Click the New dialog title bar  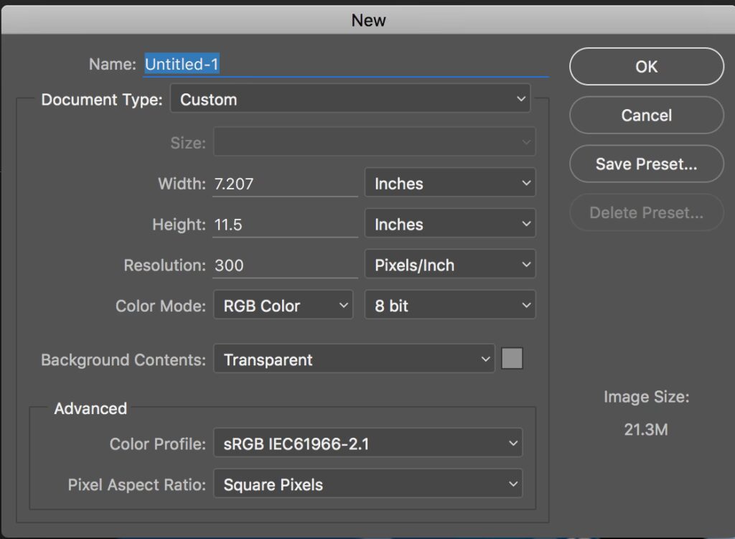coord(367,20)
